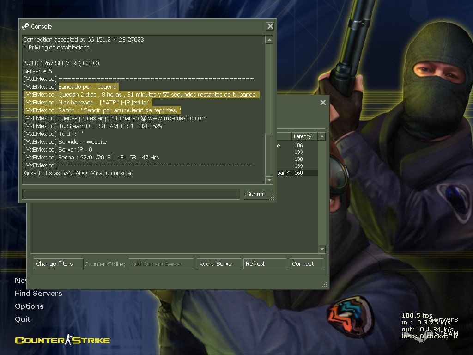Click the server list scroll down arrow

[x=322, y=249]
